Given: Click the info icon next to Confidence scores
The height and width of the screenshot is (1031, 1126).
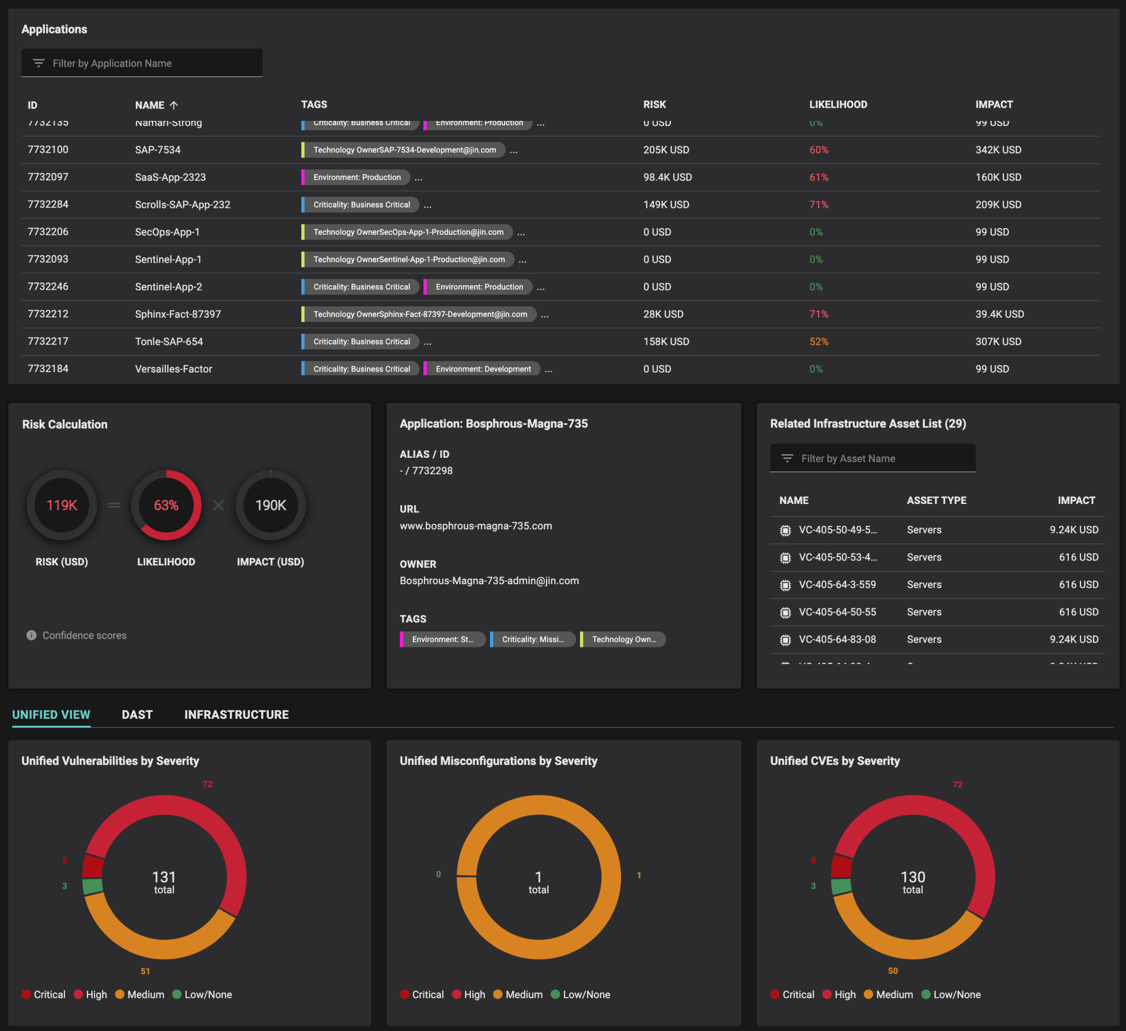Looking at the screenshot, I should coord(31,635).
